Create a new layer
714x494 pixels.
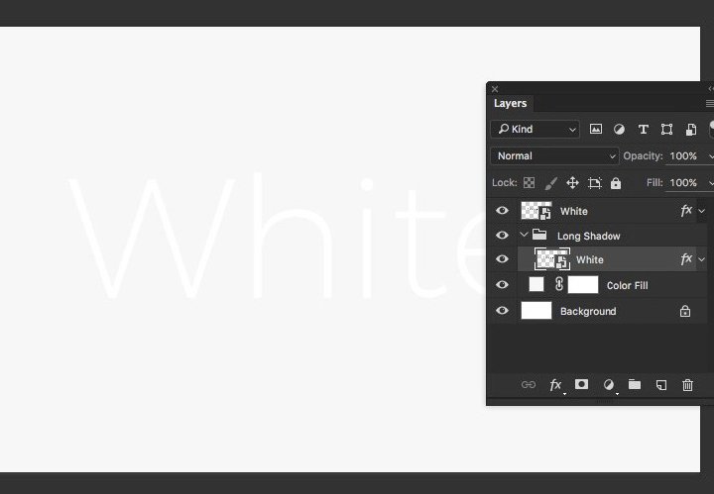tap(661, 385)
